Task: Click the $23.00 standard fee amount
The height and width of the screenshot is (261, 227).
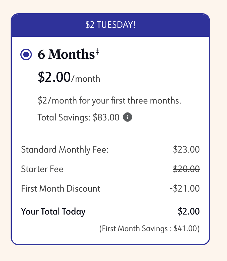Action: (x=186, y=150)
